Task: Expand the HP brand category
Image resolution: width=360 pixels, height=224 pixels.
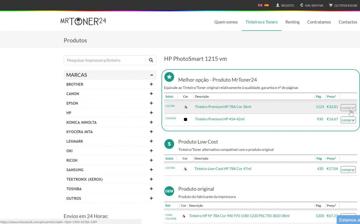Action: [151, 113]
